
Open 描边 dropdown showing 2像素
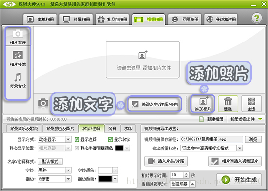(55, 179)
